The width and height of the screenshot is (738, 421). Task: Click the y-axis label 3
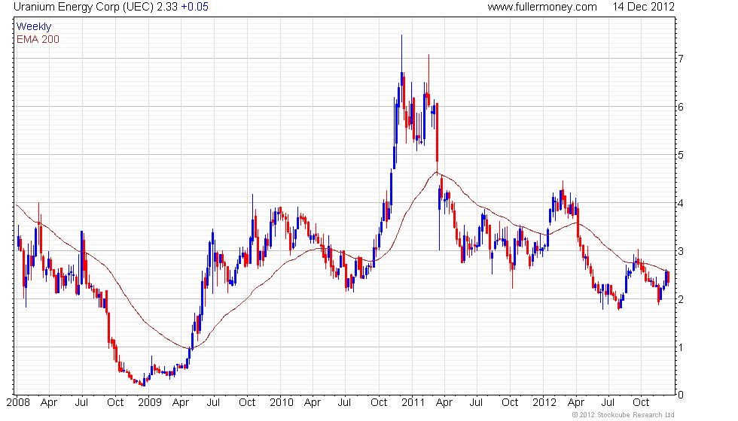(681, 251)
